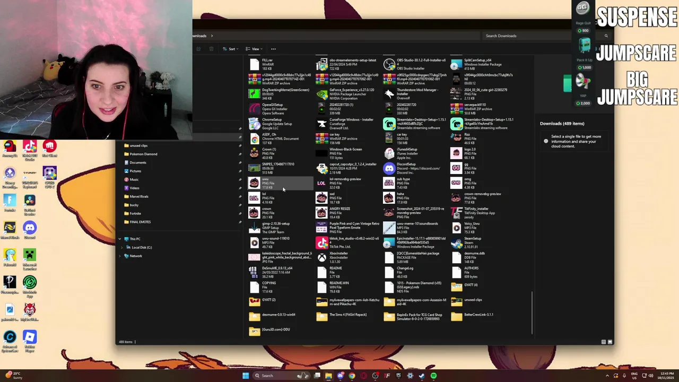Click the CurseForge Windows Installer icon
The image size is (679, 382).
pyautogui.click(x=322, y=124)
